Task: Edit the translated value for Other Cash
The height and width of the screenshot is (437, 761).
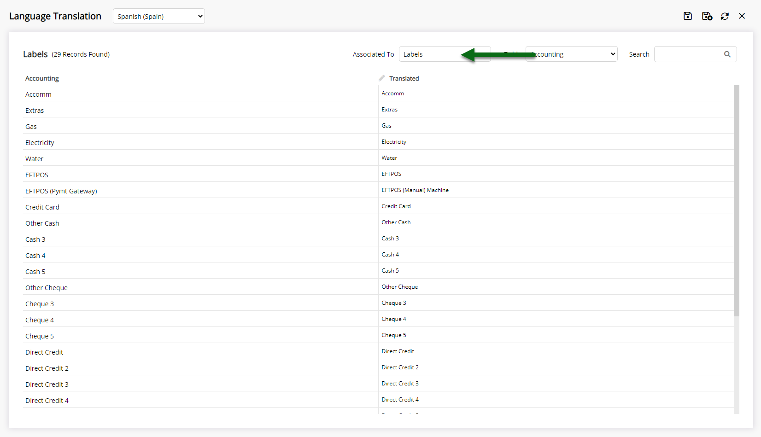Action: click(556, 222)
